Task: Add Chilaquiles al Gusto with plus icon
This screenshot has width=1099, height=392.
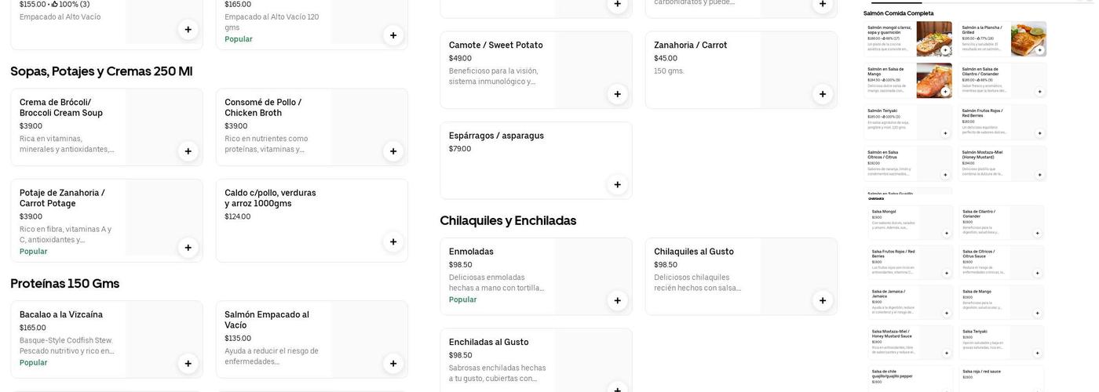Action: click(823, 300)
